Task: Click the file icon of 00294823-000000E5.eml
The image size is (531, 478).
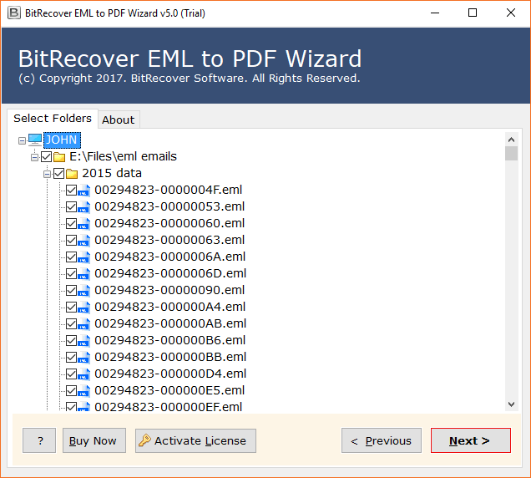Action: click(84, 391)
